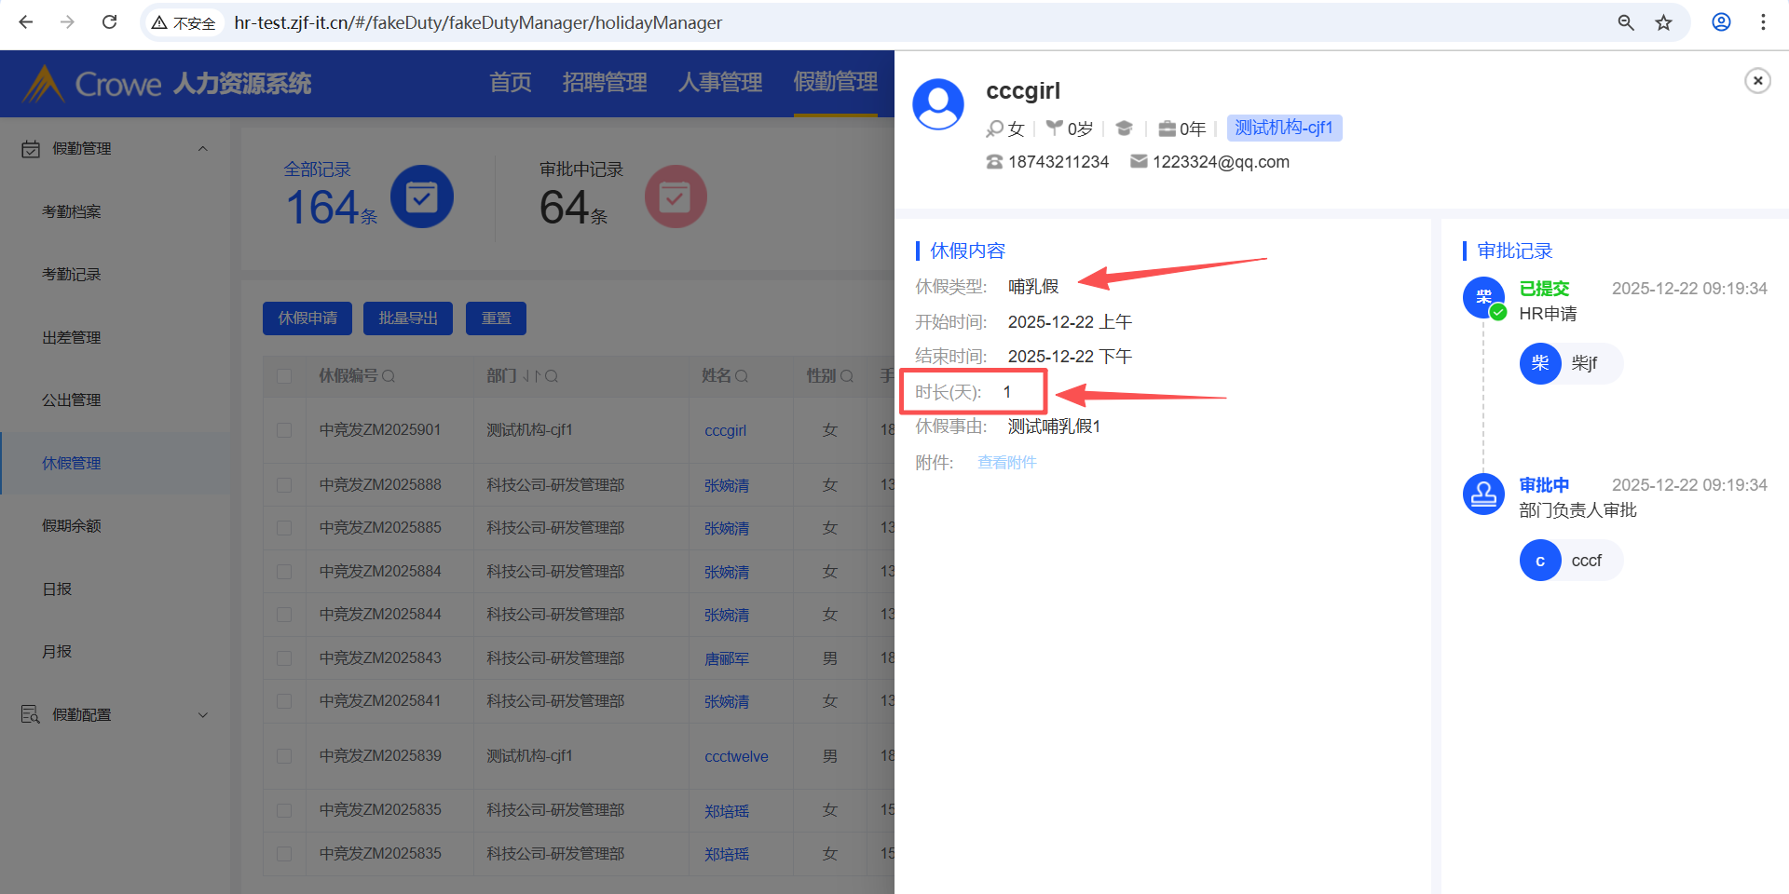Click the red 审批中记录 calendar icon
The width and height of the screenshot is (1789, 894).
[x=676, y=196]
